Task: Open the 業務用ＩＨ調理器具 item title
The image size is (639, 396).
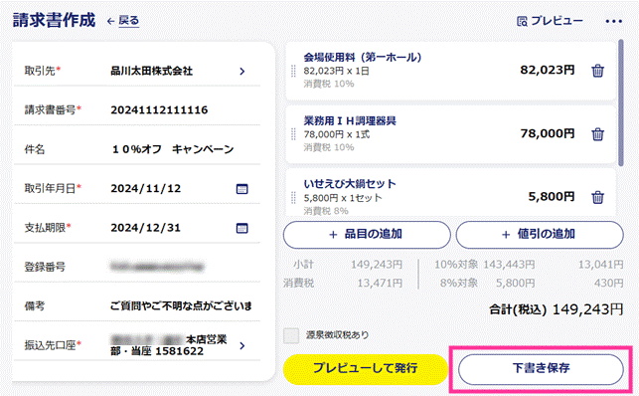Action: coord(350,120)
